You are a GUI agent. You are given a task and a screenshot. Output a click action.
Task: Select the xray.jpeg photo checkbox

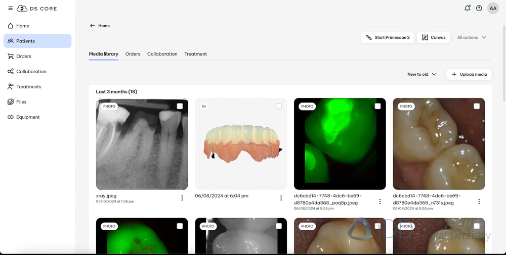[x=180, y=107]
